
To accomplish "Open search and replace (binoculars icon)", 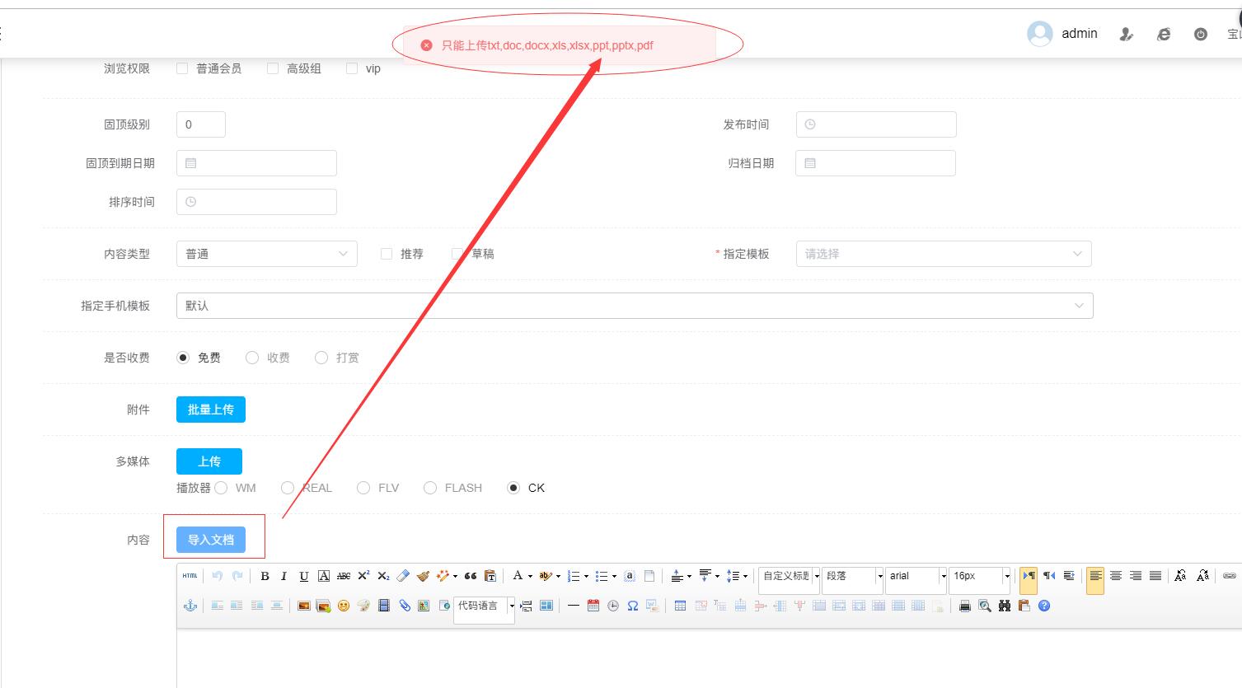I will click(x=1005, y=606).
